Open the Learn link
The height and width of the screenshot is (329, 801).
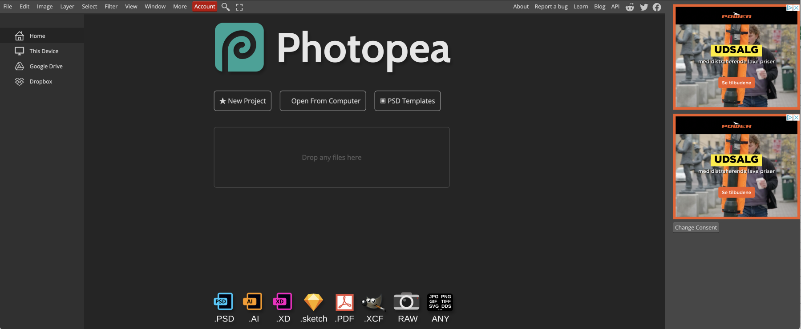tap(581, 7)
